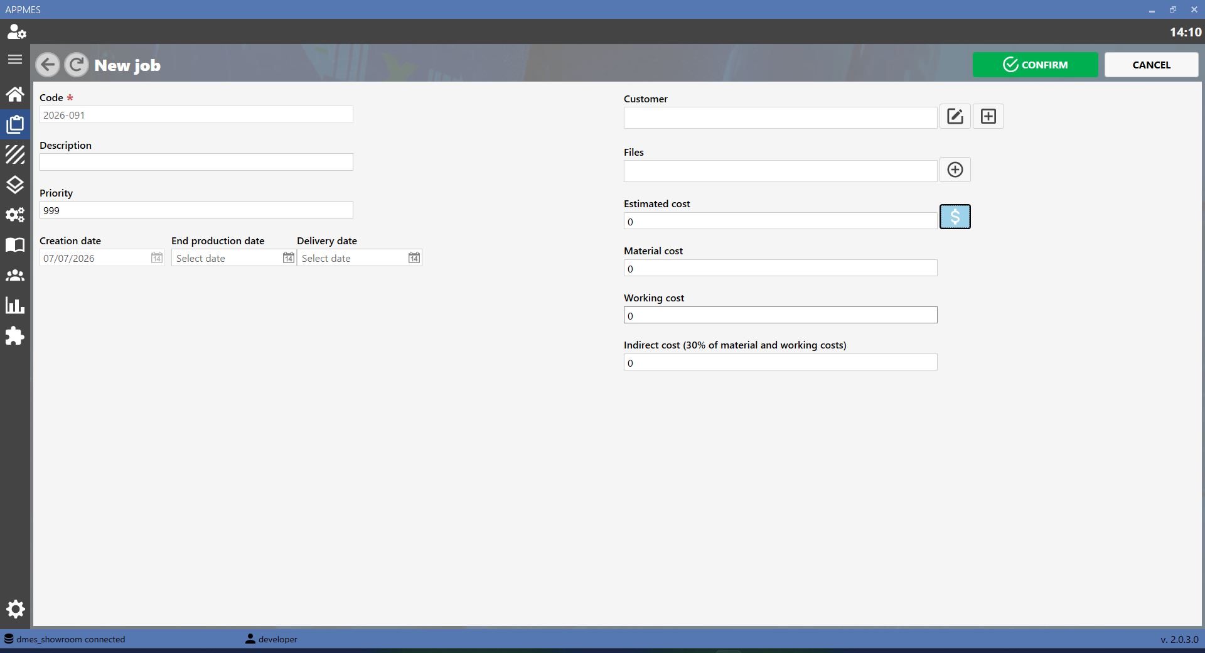The height and width of the screenshot is (653, 1205).
Task: Click the Files input field
Action: pos(781,171)
